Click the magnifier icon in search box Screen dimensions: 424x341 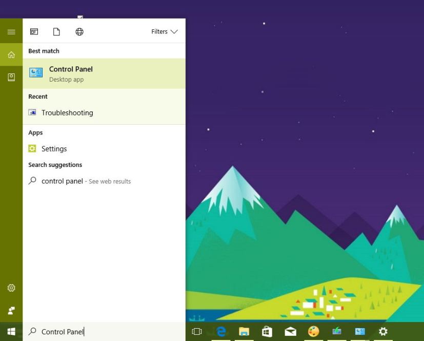[x=32, y=331]
